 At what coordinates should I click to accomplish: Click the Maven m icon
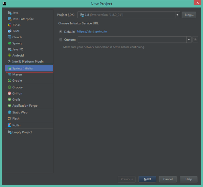tap(9, 74)
